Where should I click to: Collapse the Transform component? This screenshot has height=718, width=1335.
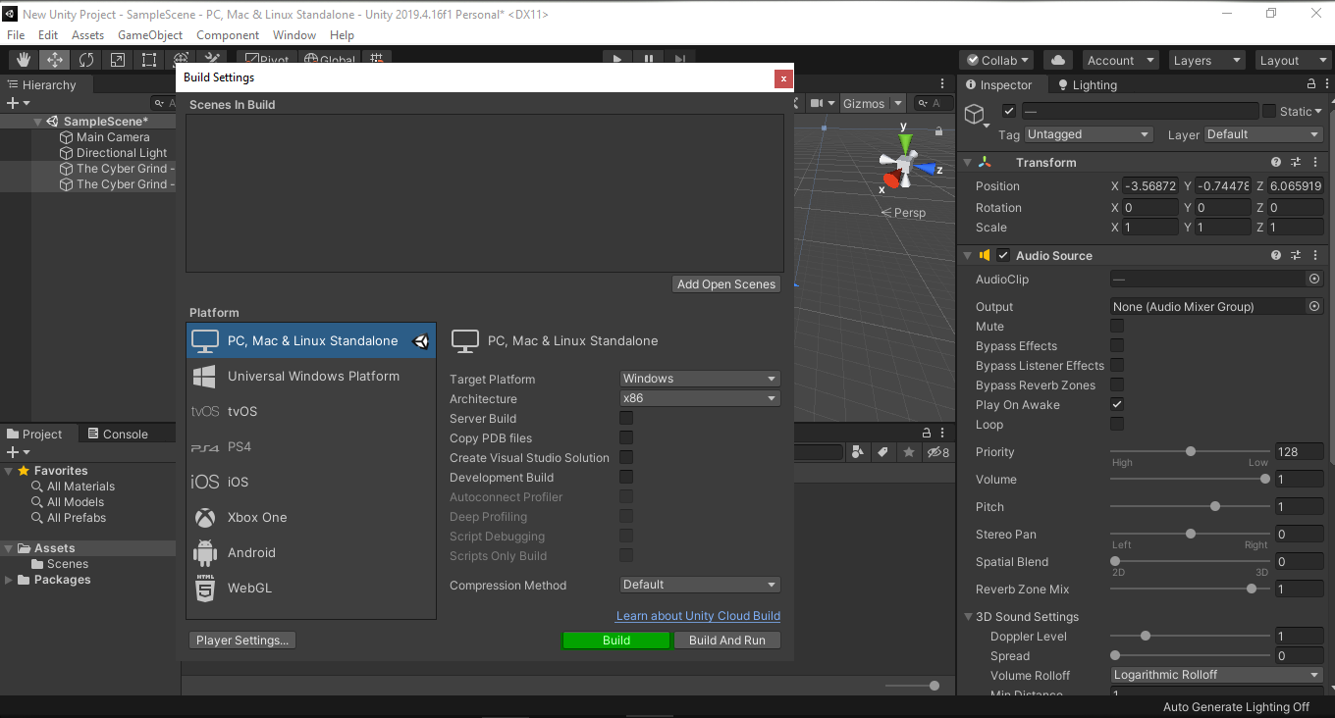968,162
